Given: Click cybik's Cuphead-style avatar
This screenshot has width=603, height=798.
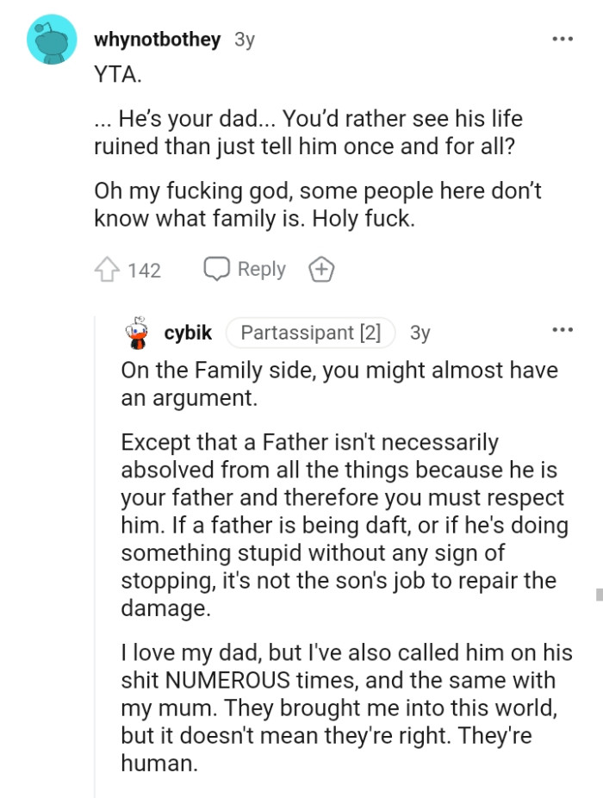Looking at the screenshot, I should click(138, 333).
